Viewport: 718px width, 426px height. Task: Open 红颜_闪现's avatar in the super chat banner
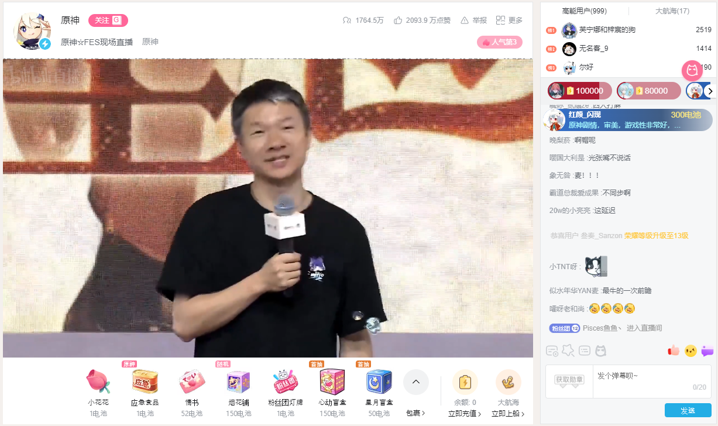click(x=554, y=120)
